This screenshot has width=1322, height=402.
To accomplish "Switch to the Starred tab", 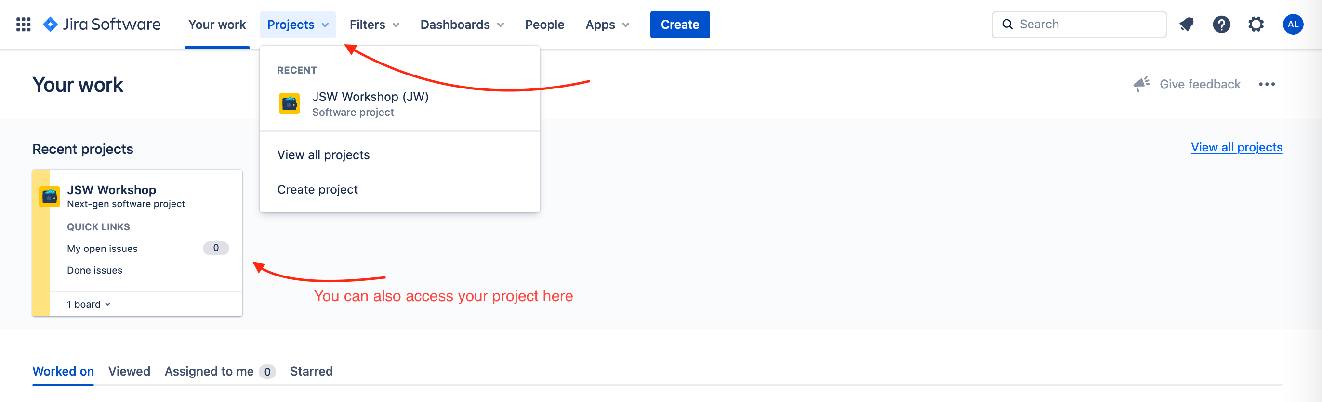I will point(312,371).
